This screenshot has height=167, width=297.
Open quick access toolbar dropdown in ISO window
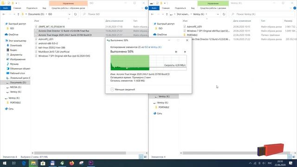tap(16, 3)
